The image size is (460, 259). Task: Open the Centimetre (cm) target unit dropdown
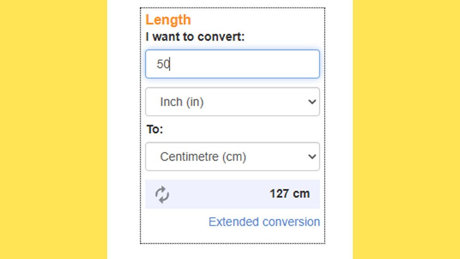pyautogui.click(x=232, y=156)
